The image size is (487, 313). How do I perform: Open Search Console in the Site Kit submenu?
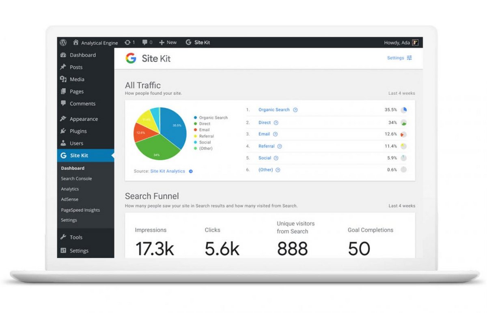[x=76, y=179]
